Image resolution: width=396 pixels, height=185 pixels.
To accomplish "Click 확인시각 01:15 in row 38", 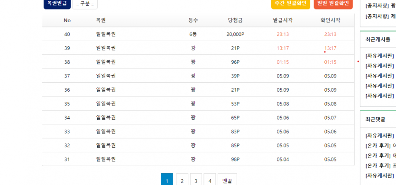I will (331, 62).
